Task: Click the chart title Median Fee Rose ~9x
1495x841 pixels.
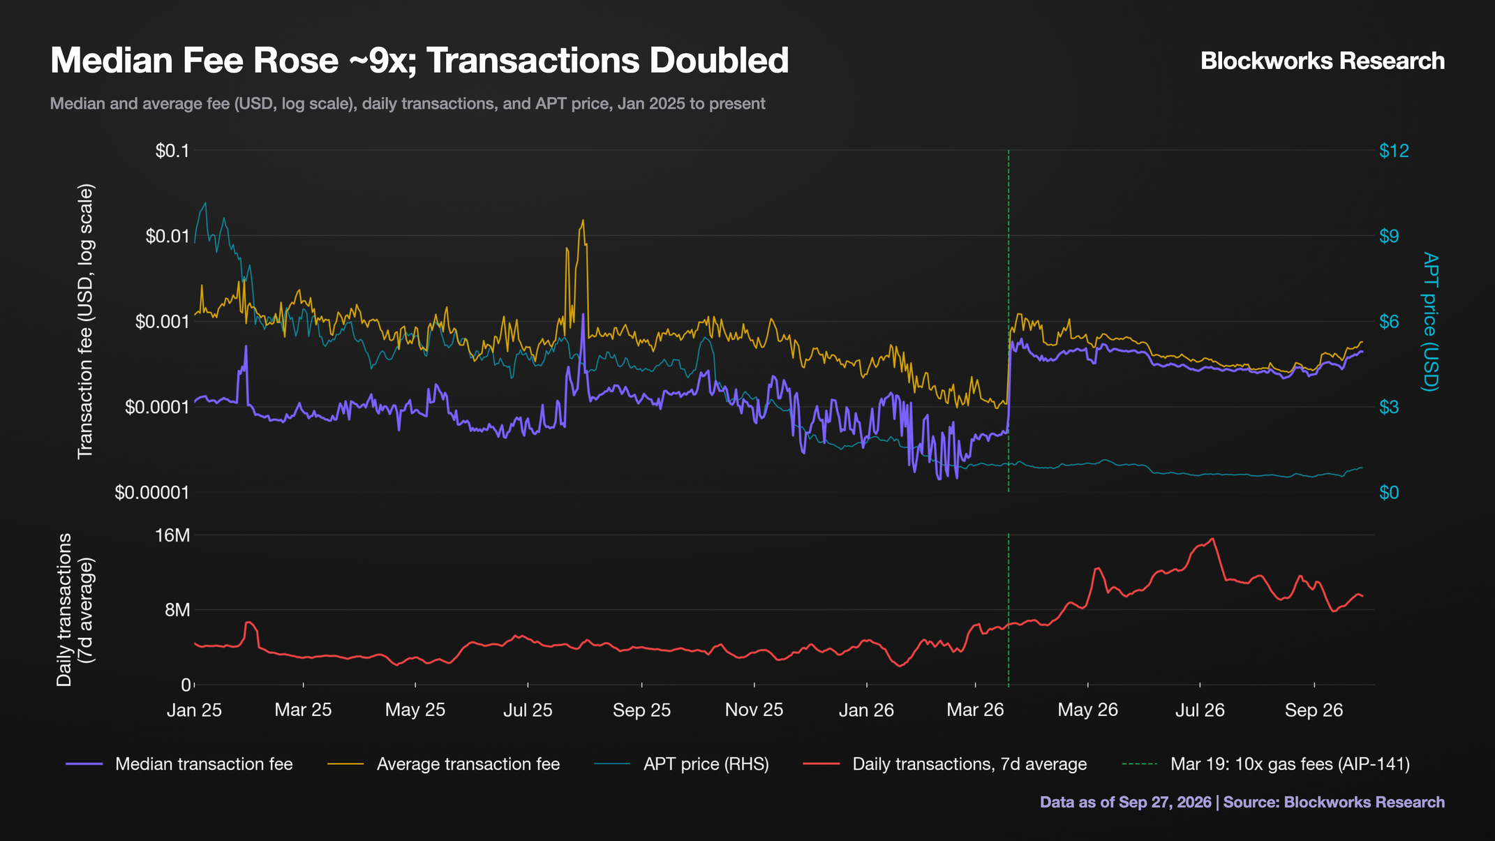Action: 419,60
